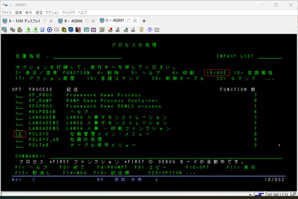The width and height of the screenshot is (298, 199).
Task: Close the B - ASI006 session tab
Action: [93, 21]
